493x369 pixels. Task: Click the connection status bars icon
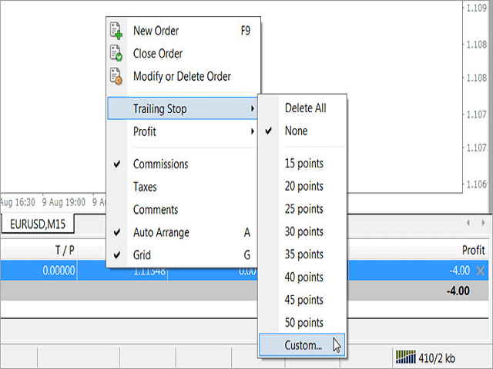point(404,356)
